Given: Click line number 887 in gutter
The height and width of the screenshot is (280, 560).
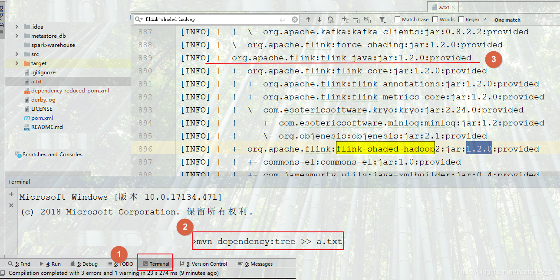Looking at the screenshot, I should coord(145,32).
